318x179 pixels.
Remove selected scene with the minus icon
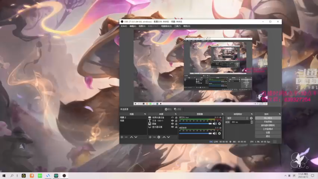click(126, 137)
